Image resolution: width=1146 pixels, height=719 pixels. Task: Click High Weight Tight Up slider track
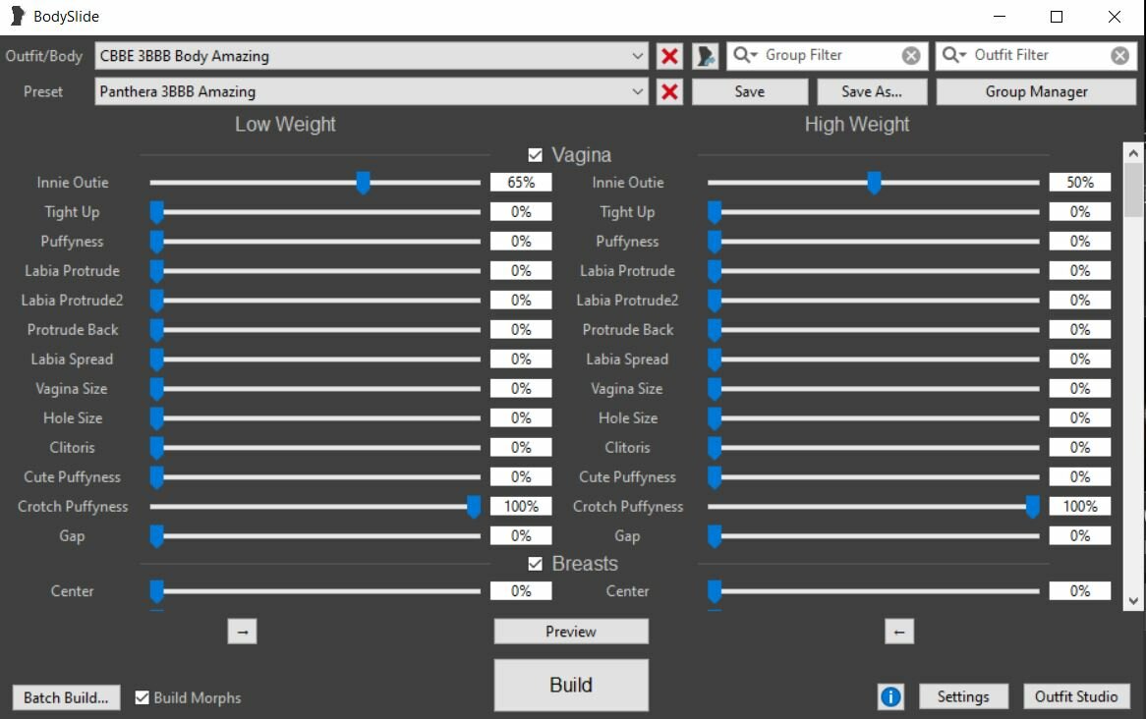[874, 212]
